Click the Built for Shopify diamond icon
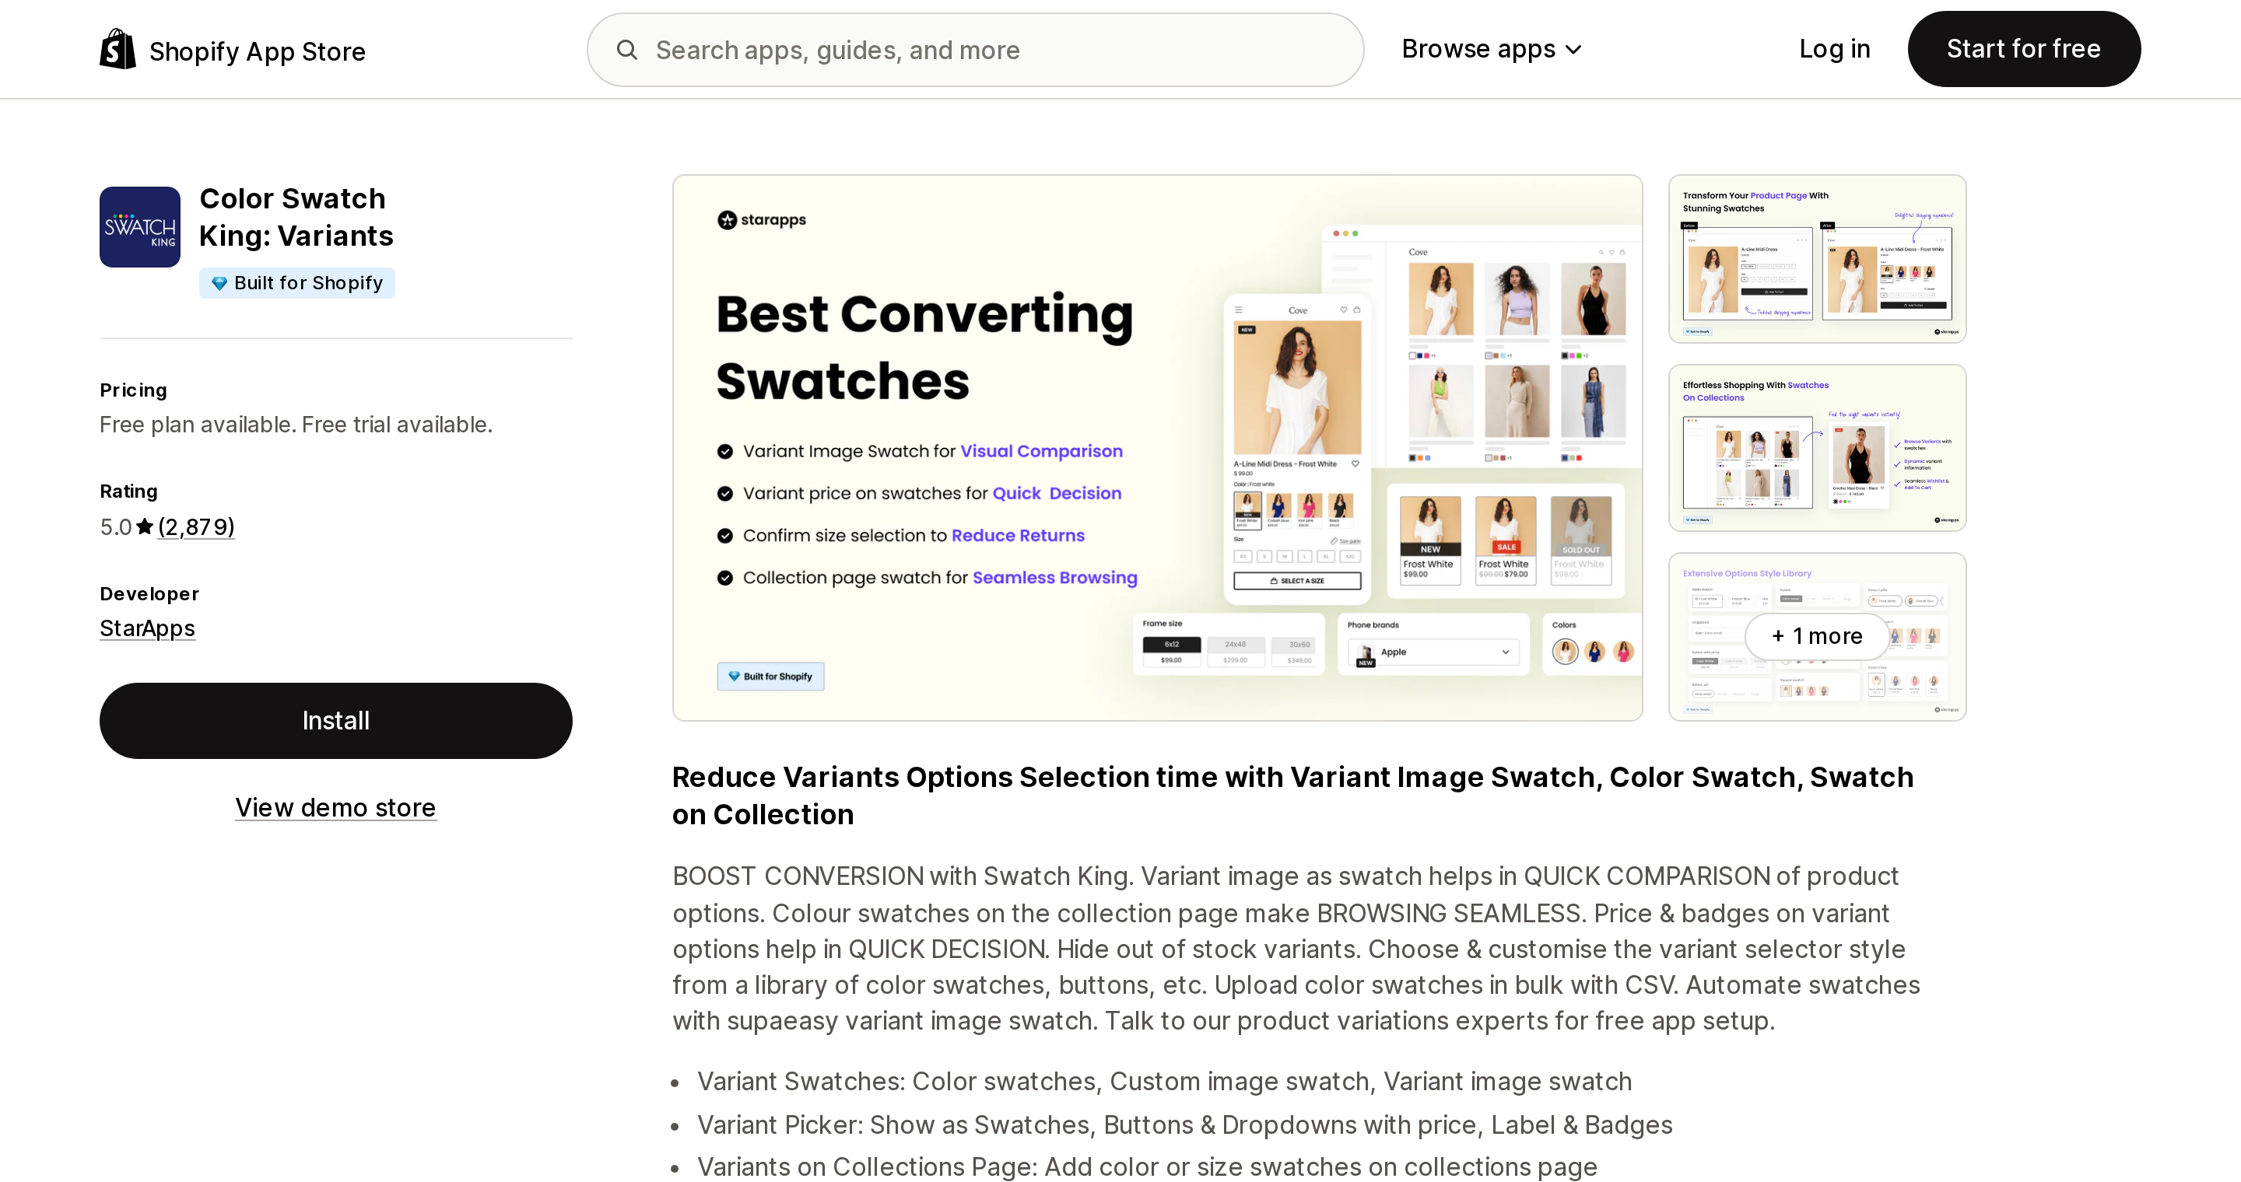This screenshot has height=1182, width=2241. (x=219, y=283)
